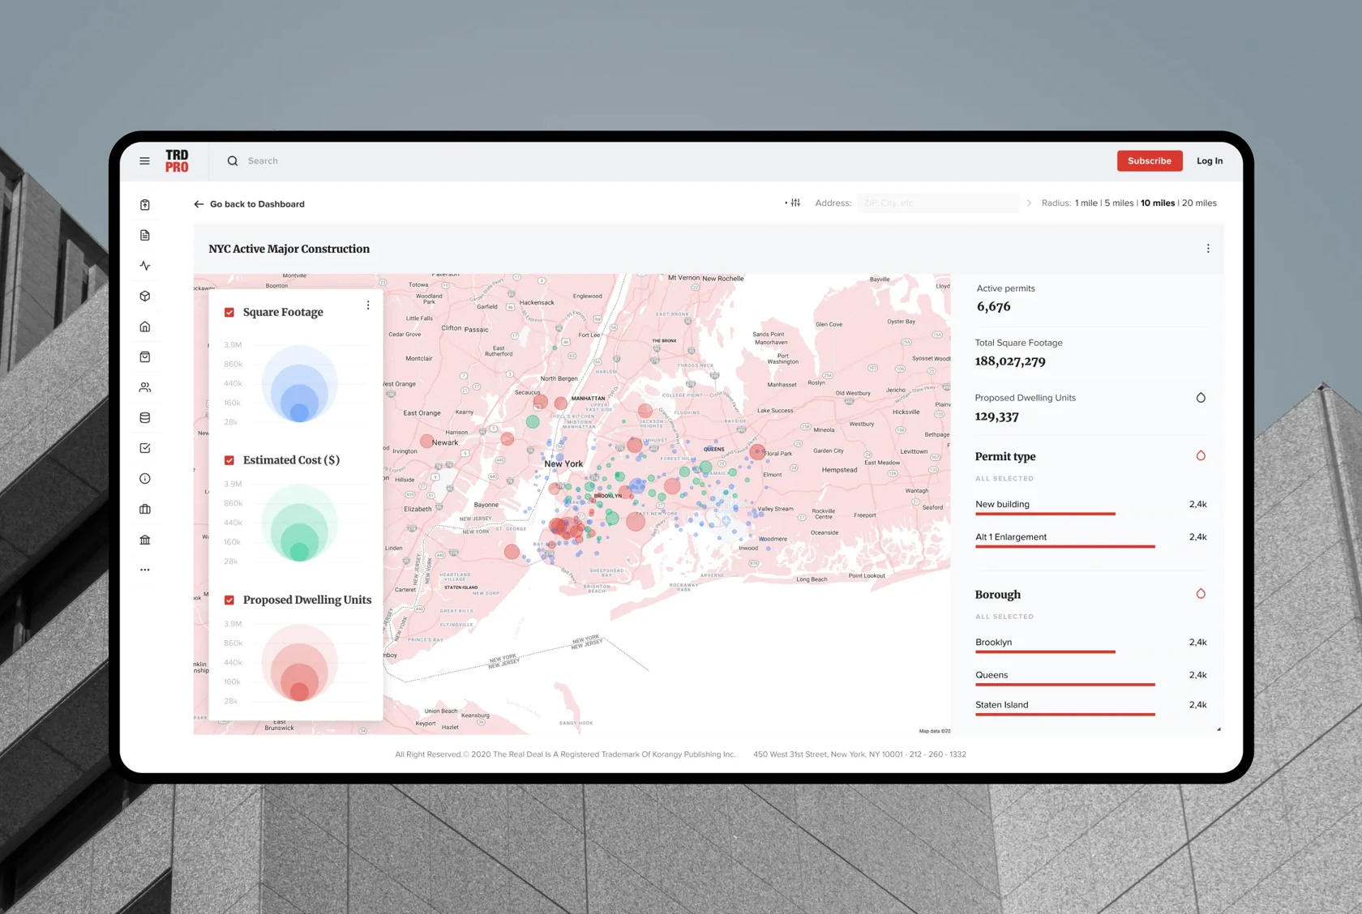Click the Address ZIP input field

(x=939, y=203)
